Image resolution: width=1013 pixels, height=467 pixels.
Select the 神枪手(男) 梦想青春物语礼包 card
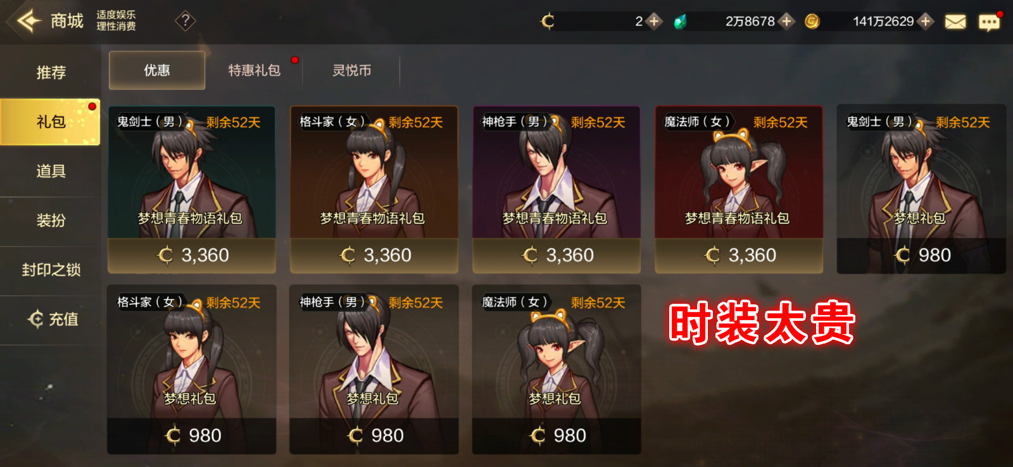point(557,189)
